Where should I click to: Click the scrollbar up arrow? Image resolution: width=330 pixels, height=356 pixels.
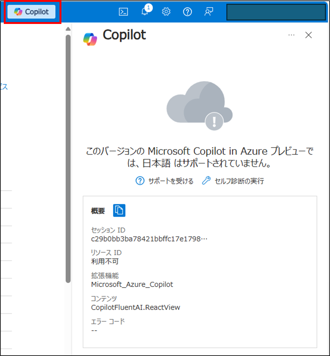(x=68, y=29)
